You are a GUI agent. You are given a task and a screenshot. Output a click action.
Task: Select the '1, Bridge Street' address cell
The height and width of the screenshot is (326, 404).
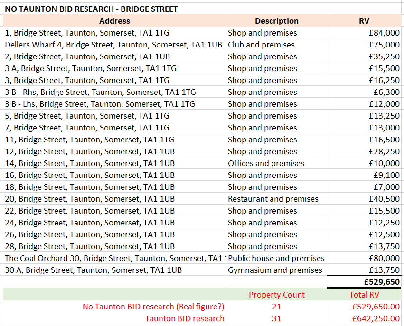[115, 33]
